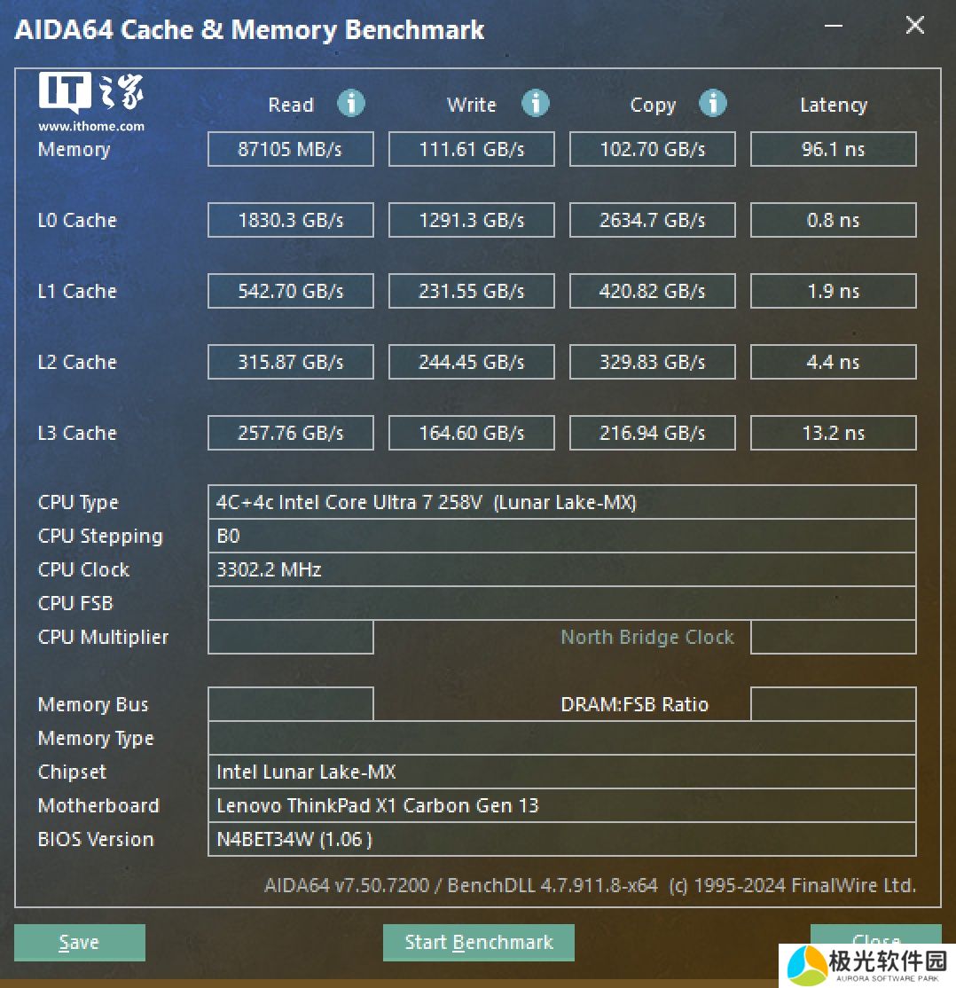Click Start Benchmark button

[x=478, y=942]
